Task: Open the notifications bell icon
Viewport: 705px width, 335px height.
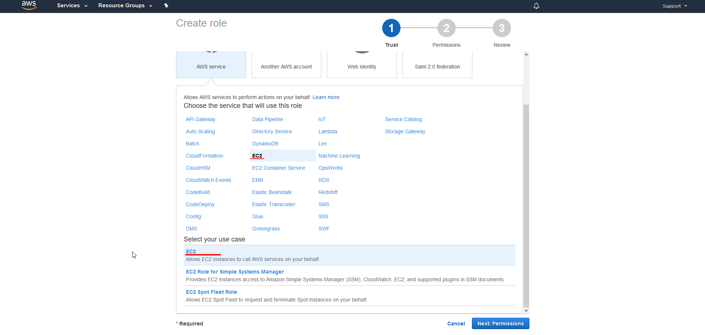Action: 536,6
